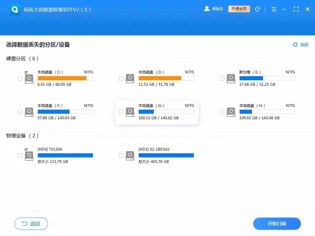Screen dimensions: 315x236
Task: Toggle fullscreen window icon
Action: pyautogui.click(x=296, y=9)
